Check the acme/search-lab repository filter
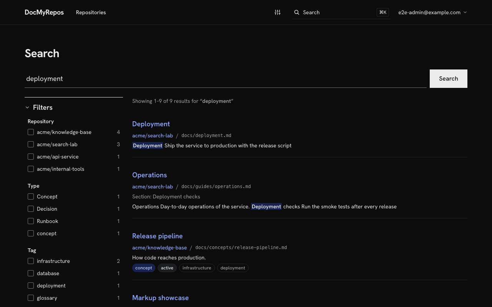492x307 pixels. pos(31,144)
